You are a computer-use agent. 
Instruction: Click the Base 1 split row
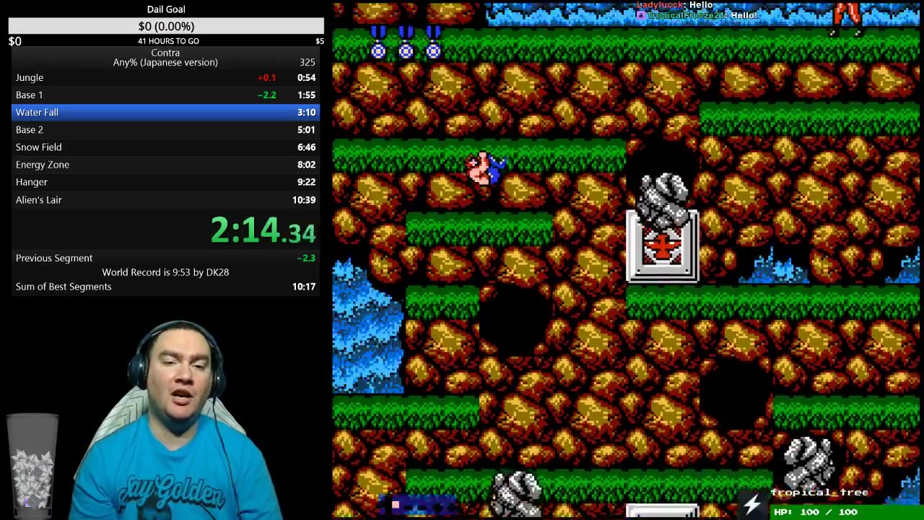(165, 95)
